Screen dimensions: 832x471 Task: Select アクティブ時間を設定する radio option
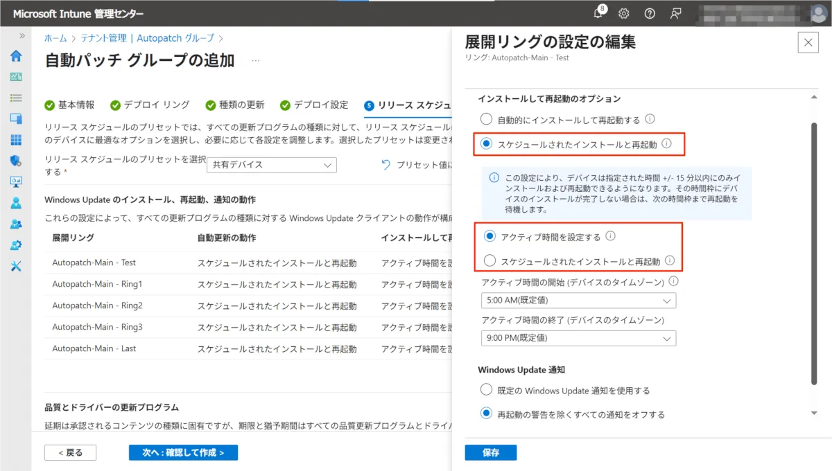(x=490, y=237)
